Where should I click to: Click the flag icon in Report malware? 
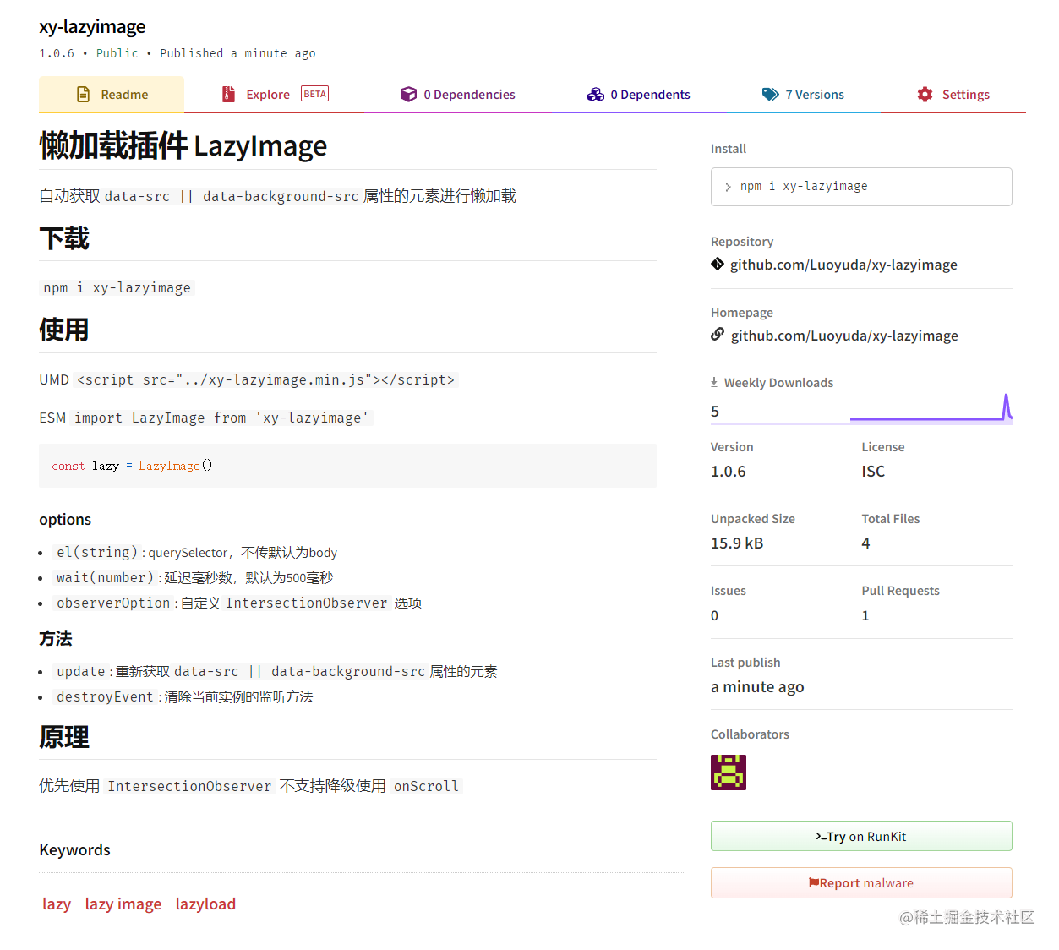coord(814,882)
